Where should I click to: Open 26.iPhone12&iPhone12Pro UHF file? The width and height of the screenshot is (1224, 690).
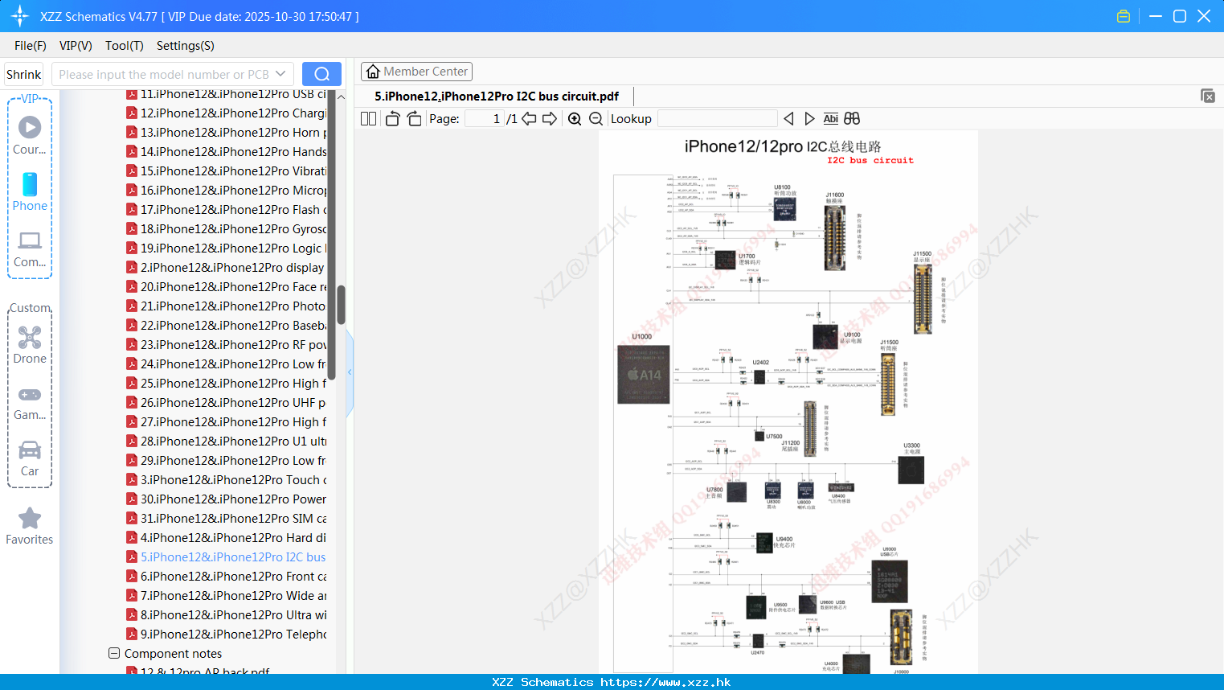[227, 403]
